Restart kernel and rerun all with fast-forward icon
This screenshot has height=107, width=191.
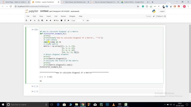coord(68,21)
